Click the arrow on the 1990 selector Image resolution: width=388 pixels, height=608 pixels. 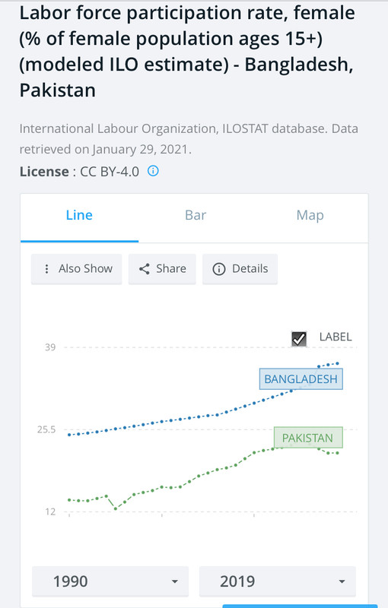[x=175, y=581]
